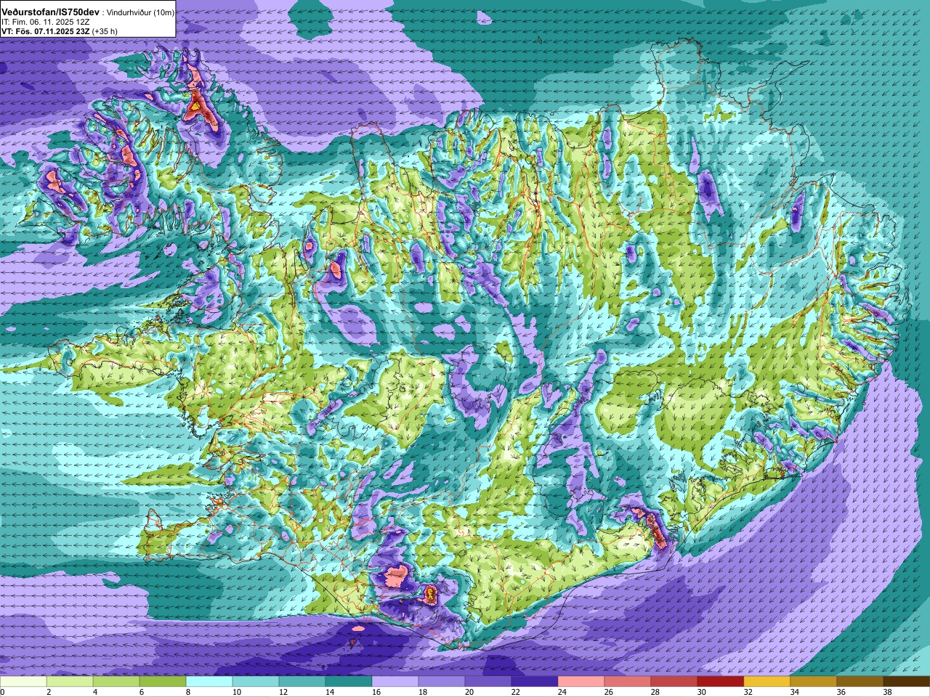Click the brown swatch between 36 and 38

click(x=860, y=682)
